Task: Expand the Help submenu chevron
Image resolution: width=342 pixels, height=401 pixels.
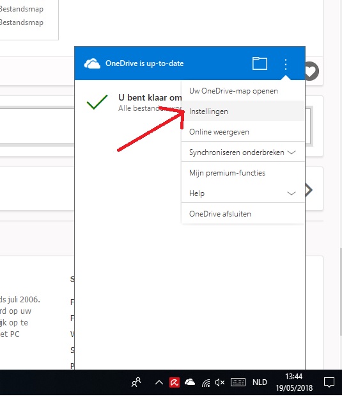Action: 291,193
